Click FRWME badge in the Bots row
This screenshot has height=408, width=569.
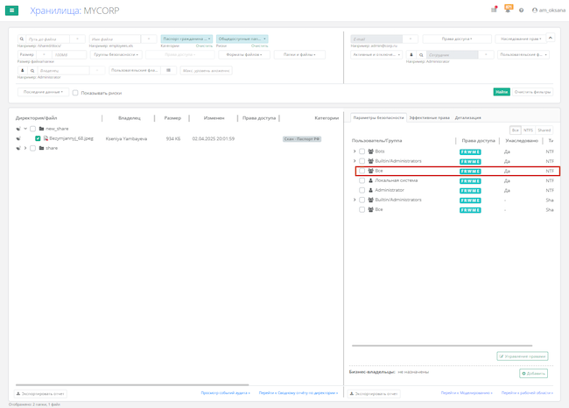click(x=470, y=151)
